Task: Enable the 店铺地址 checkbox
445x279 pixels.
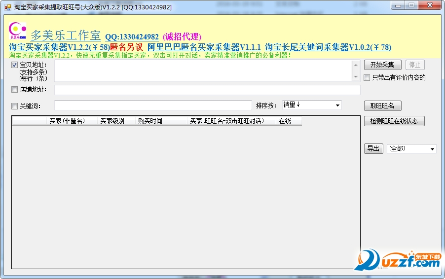Action: 14,90
